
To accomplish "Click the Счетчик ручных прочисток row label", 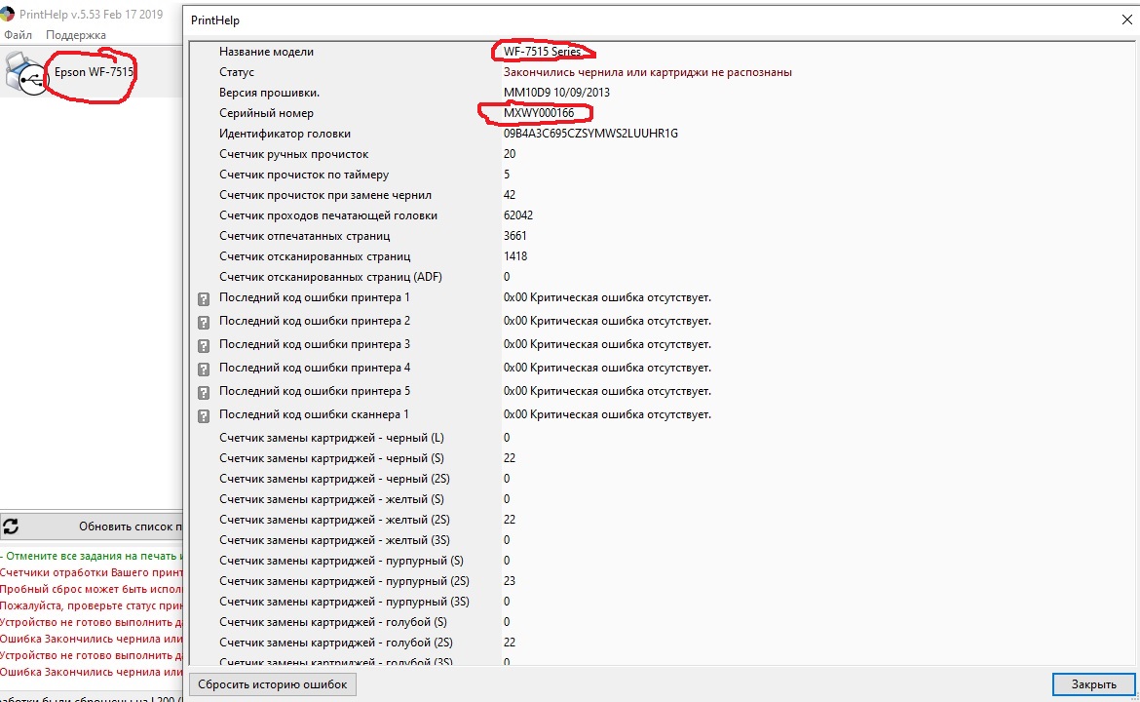I will pyautogui.click(x=293, y=154).
